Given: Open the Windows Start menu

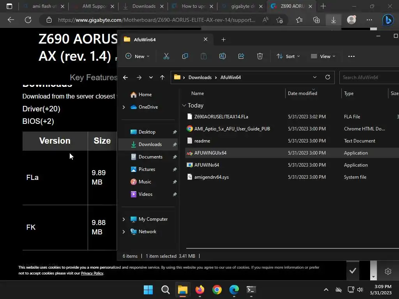Looking at the screenshot, I should tap(148, 290).
